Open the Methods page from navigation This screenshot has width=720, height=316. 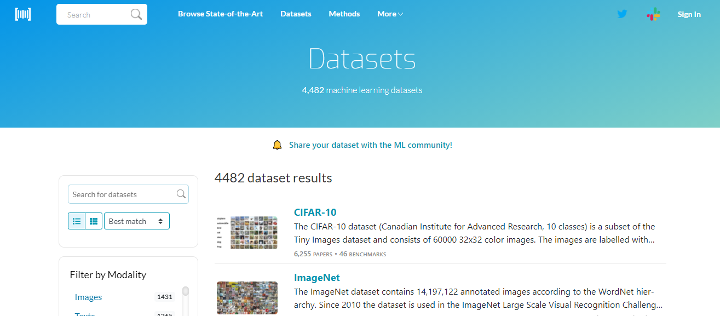coord(344,14)
